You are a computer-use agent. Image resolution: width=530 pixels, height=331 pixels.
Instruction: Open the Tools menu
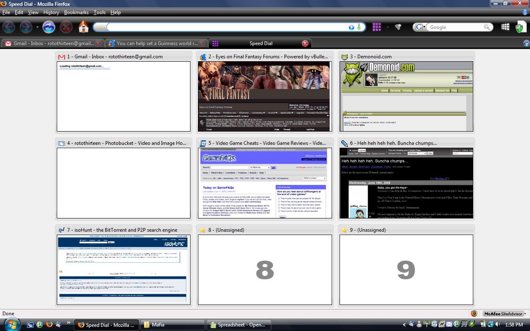(99, 12)
